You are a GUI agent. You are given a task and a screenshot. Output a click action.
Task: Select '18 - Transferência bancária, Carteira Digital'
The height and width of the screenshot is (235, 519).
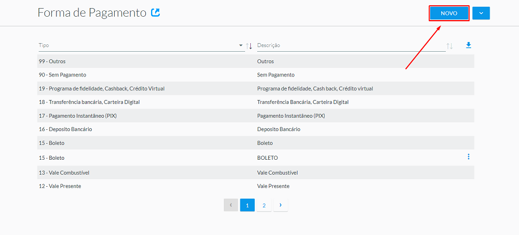pyautogui.click(x=255, y=102)
